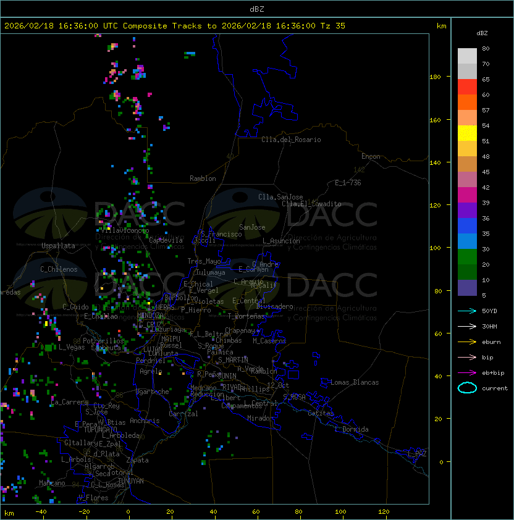Viewport: 514px width, 520px height.
Task: Click the 'Divisadero' map label
Action: (275, 306)
